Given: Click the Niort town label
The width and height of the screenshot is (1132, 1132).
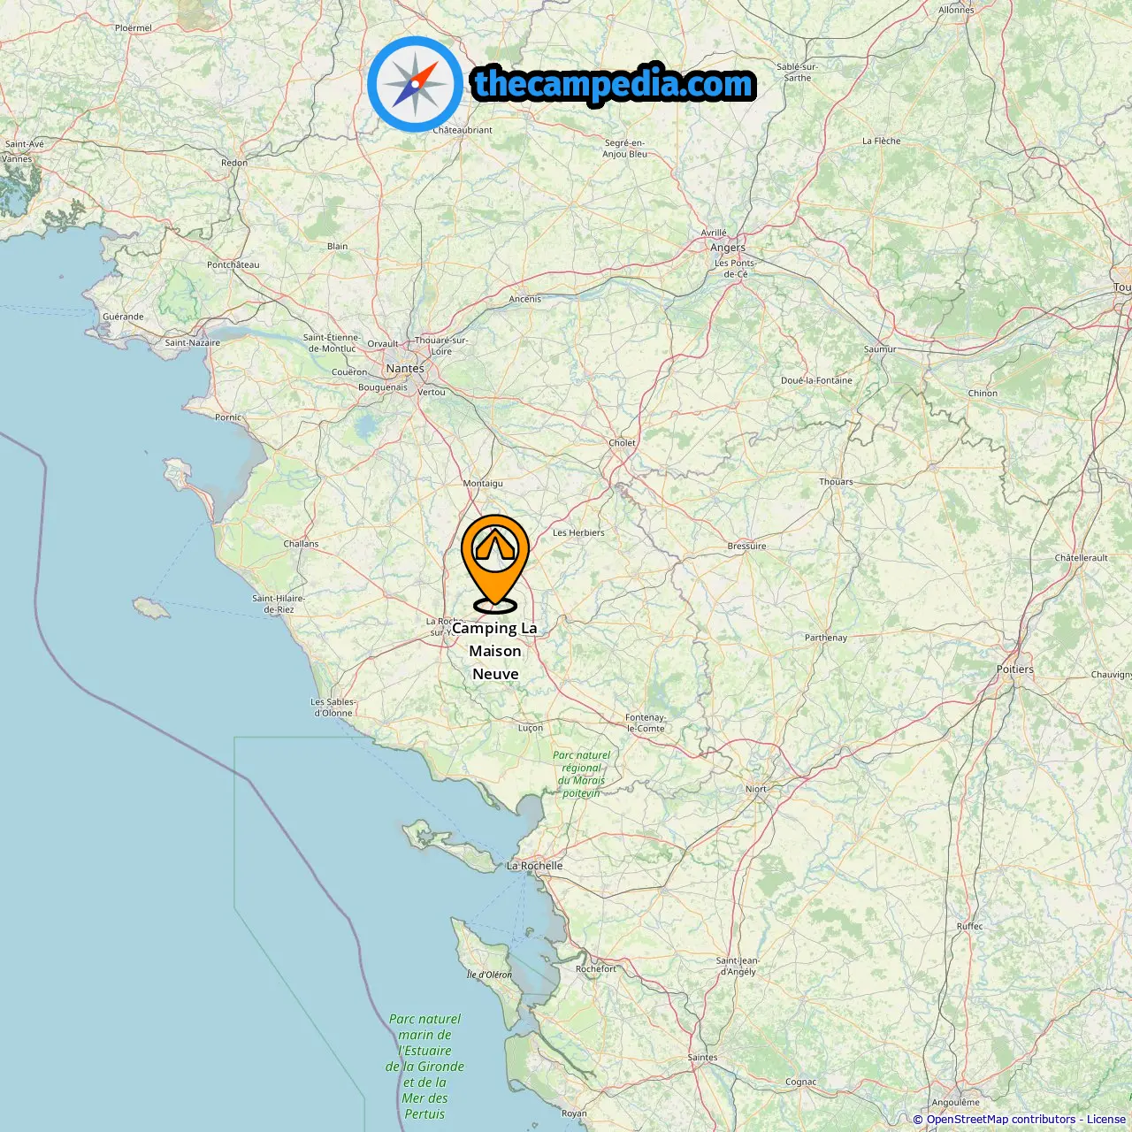Looking at the screenshot, I should pyautogui.click(x=756, y=789).
